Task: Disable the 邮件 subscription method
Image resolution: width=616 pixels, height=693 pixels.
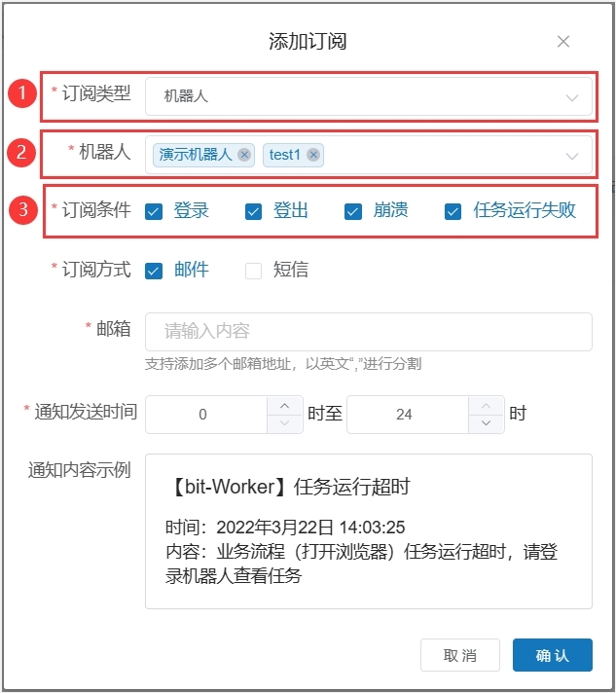Action: pyautogui.click(x=154, y=271)
